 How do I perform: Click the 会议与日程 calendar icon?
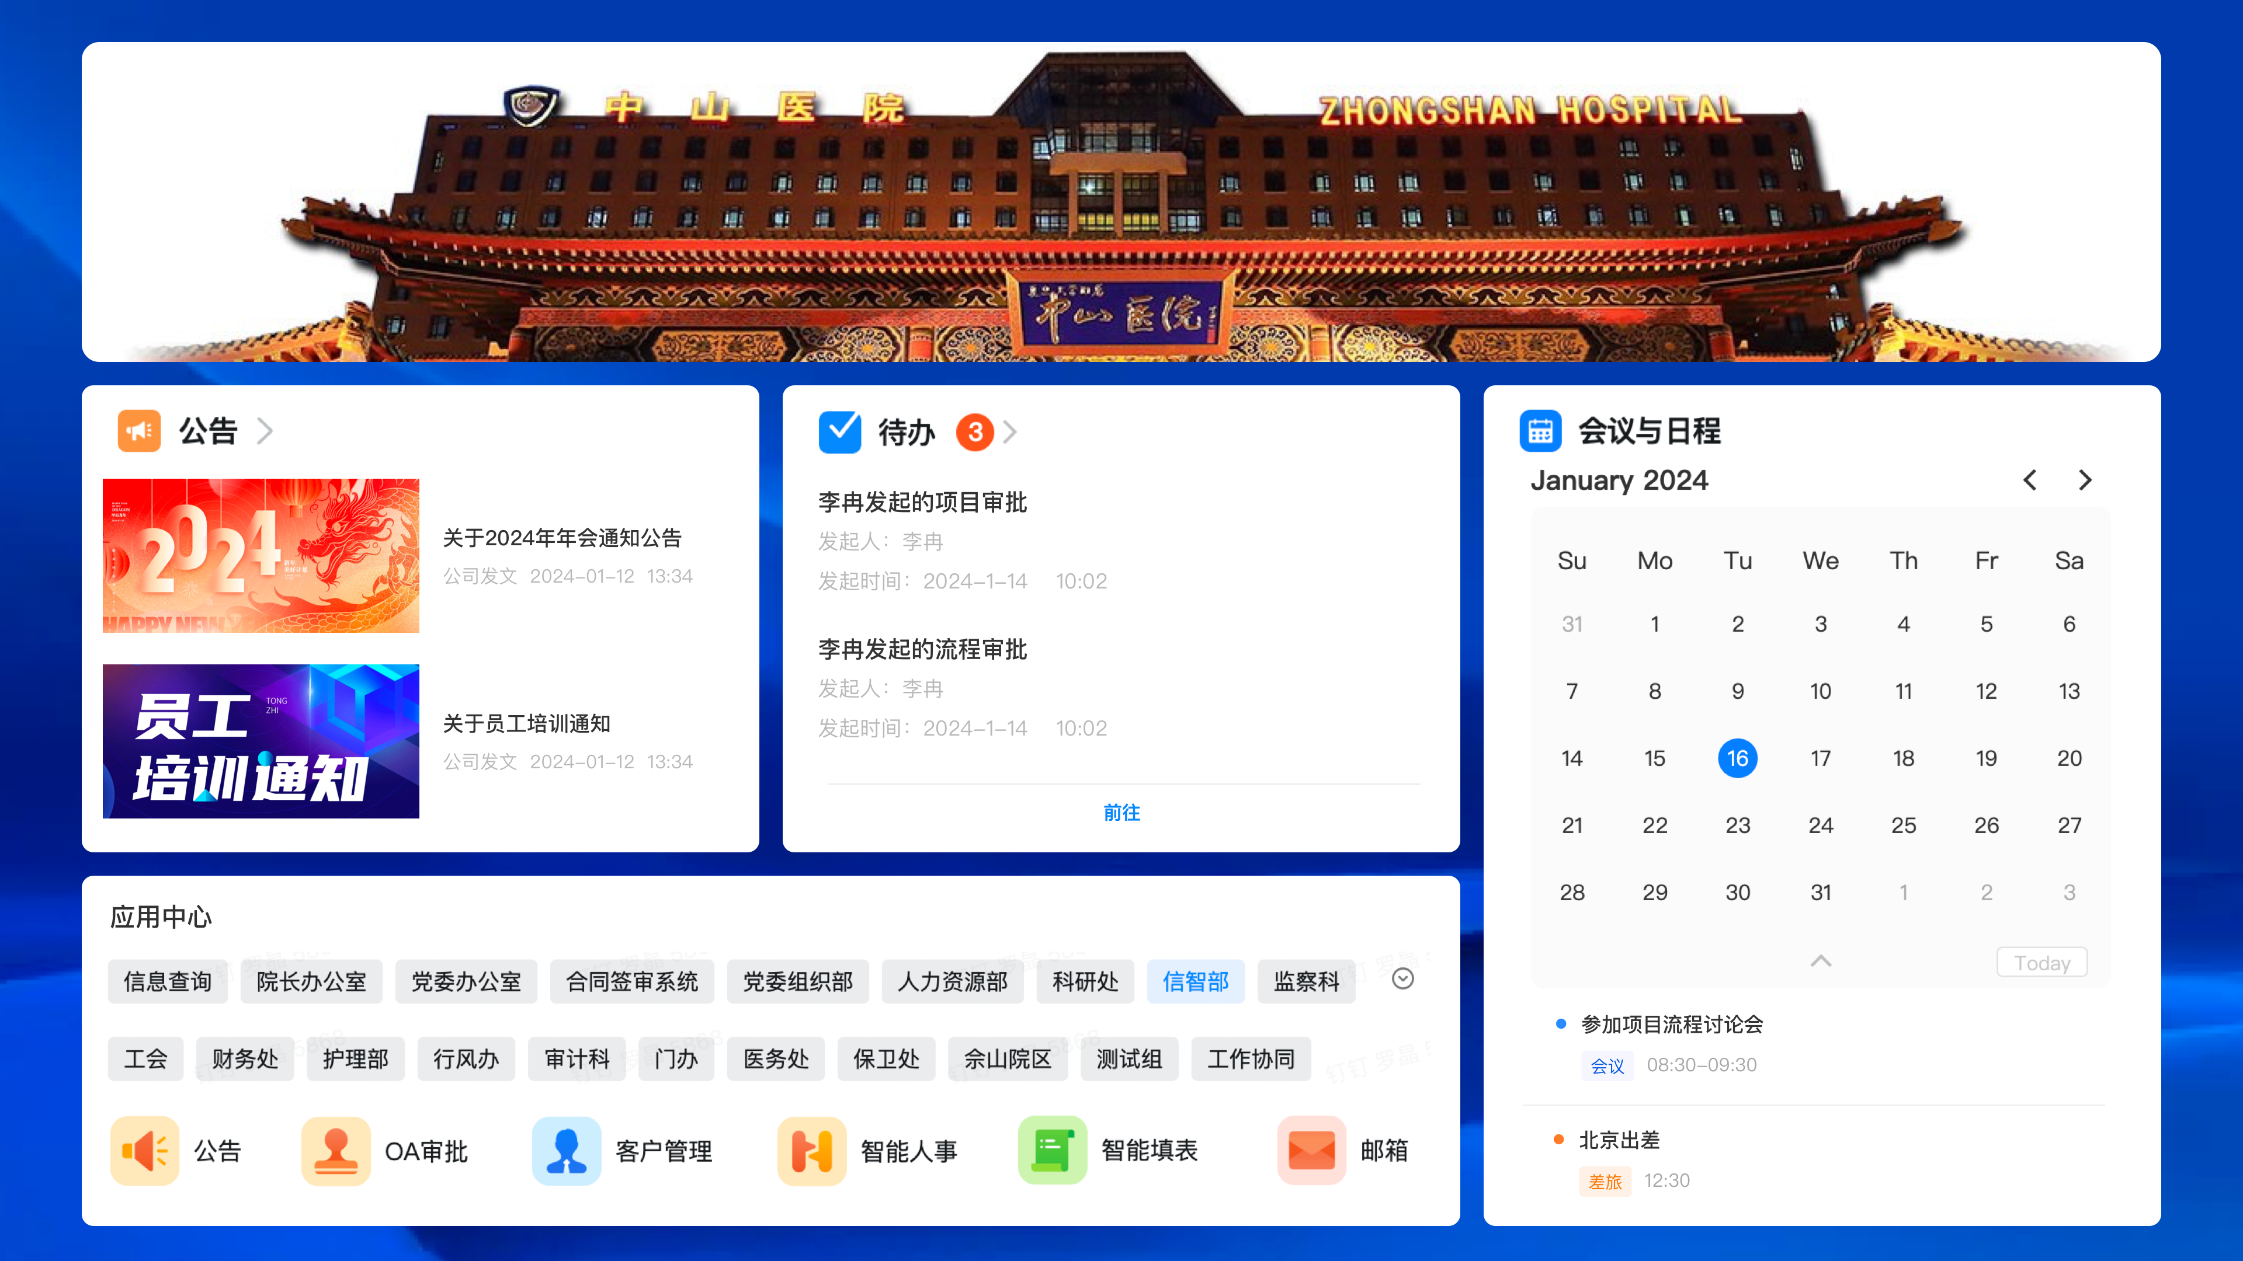coord(1540,431)
